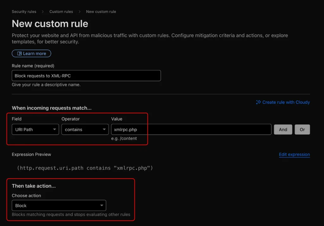This screenshot has height=226, width=324.
Task: Focus the Rule name input field
Action: [x=86, y=76]
